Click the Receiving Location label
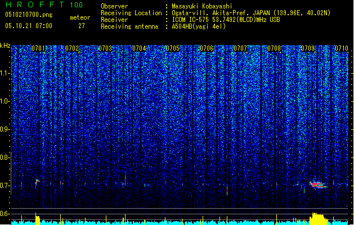The image size is (354, 225). 131,13
